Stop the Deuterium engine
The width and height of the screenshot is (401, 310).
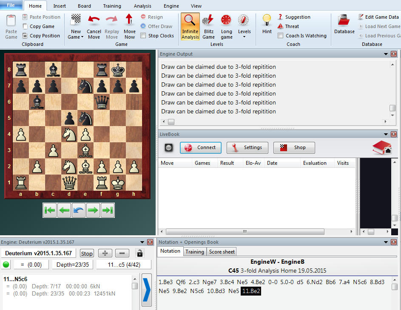tap(87, 253)
